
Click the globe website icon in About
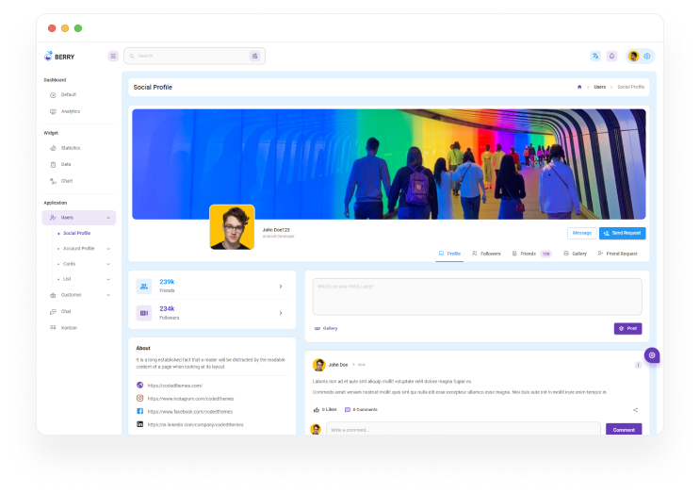coord(139,385)
